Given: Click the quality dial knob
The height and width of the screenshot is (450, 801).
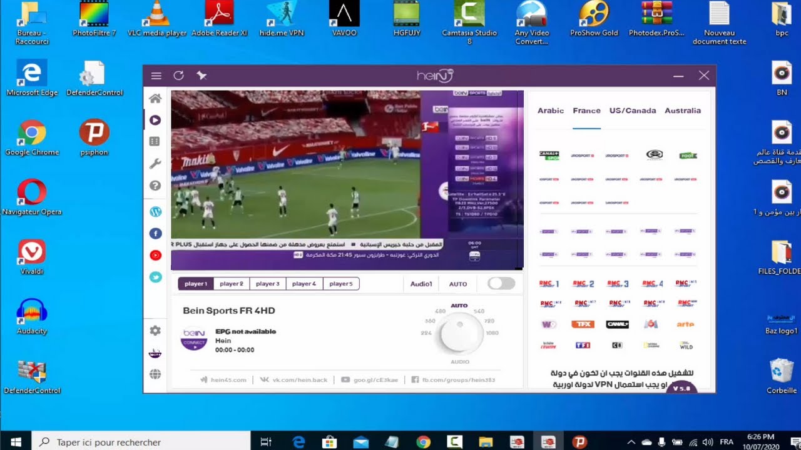Looking at the screenshot, I should click(460, 335).
